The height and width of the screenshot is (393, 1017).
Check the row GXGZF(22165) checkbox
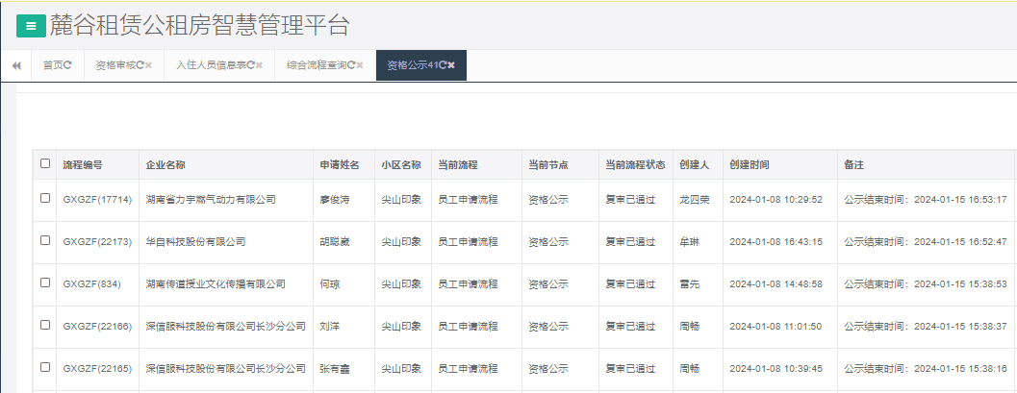(45, 366)
